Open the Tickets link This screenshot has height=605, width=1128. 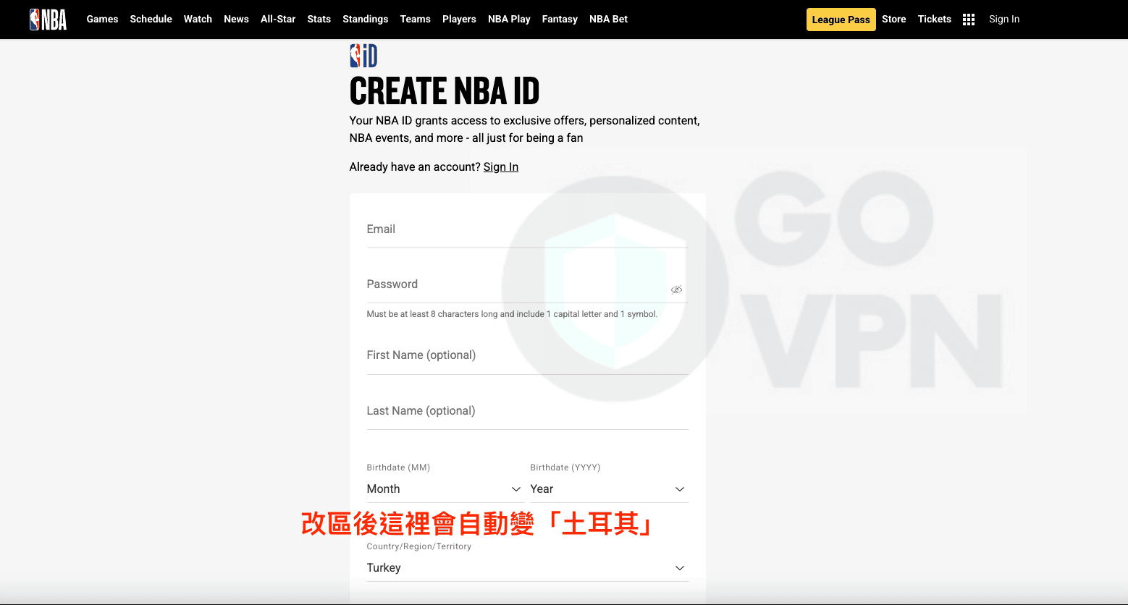tap(934, 20)
